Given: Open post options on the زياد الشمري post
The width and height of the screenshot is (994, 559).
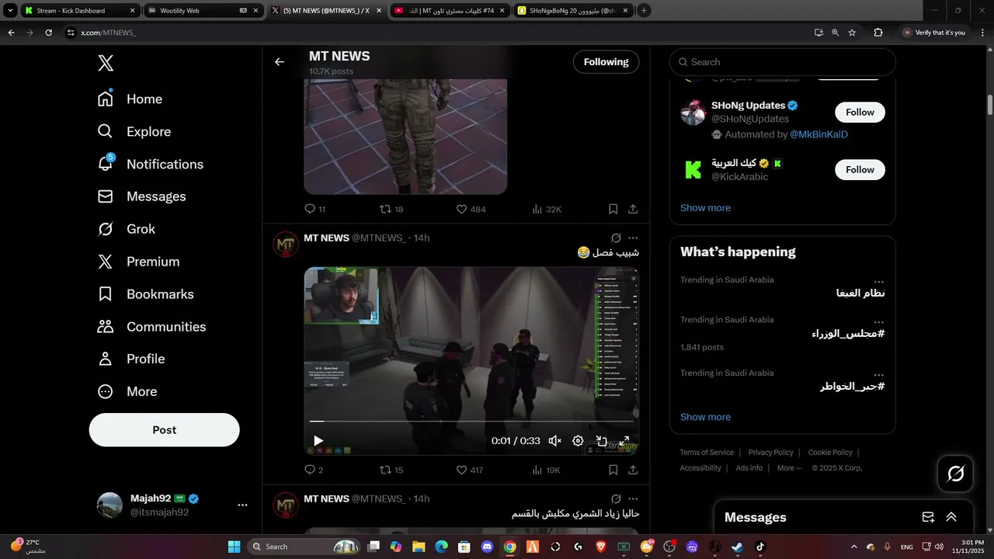Looking at the screenshot, I should (x=633, y=498).
